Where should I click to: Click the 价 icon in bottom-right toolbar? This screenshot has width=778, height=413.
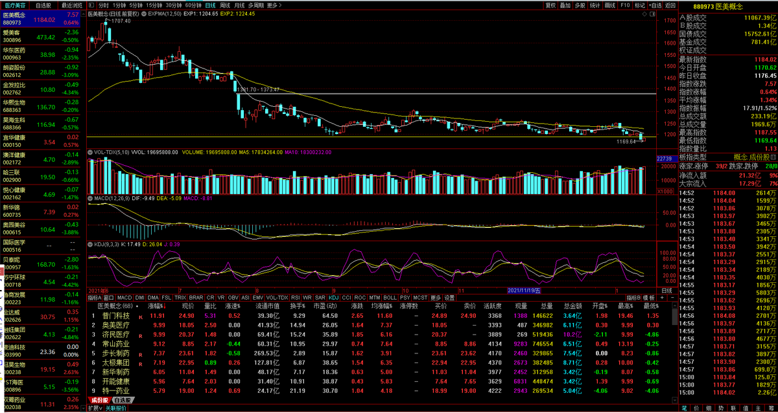(x=697, y=408)
